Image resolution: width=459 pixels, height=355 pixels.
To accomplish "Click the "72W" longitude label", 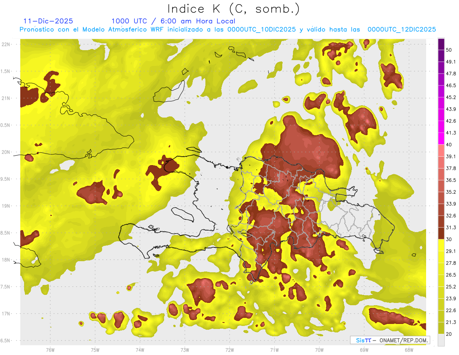I will [x=229, y=350].
